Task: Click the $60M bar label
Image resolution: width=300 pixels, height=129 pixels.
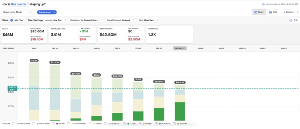Action: 97,75
